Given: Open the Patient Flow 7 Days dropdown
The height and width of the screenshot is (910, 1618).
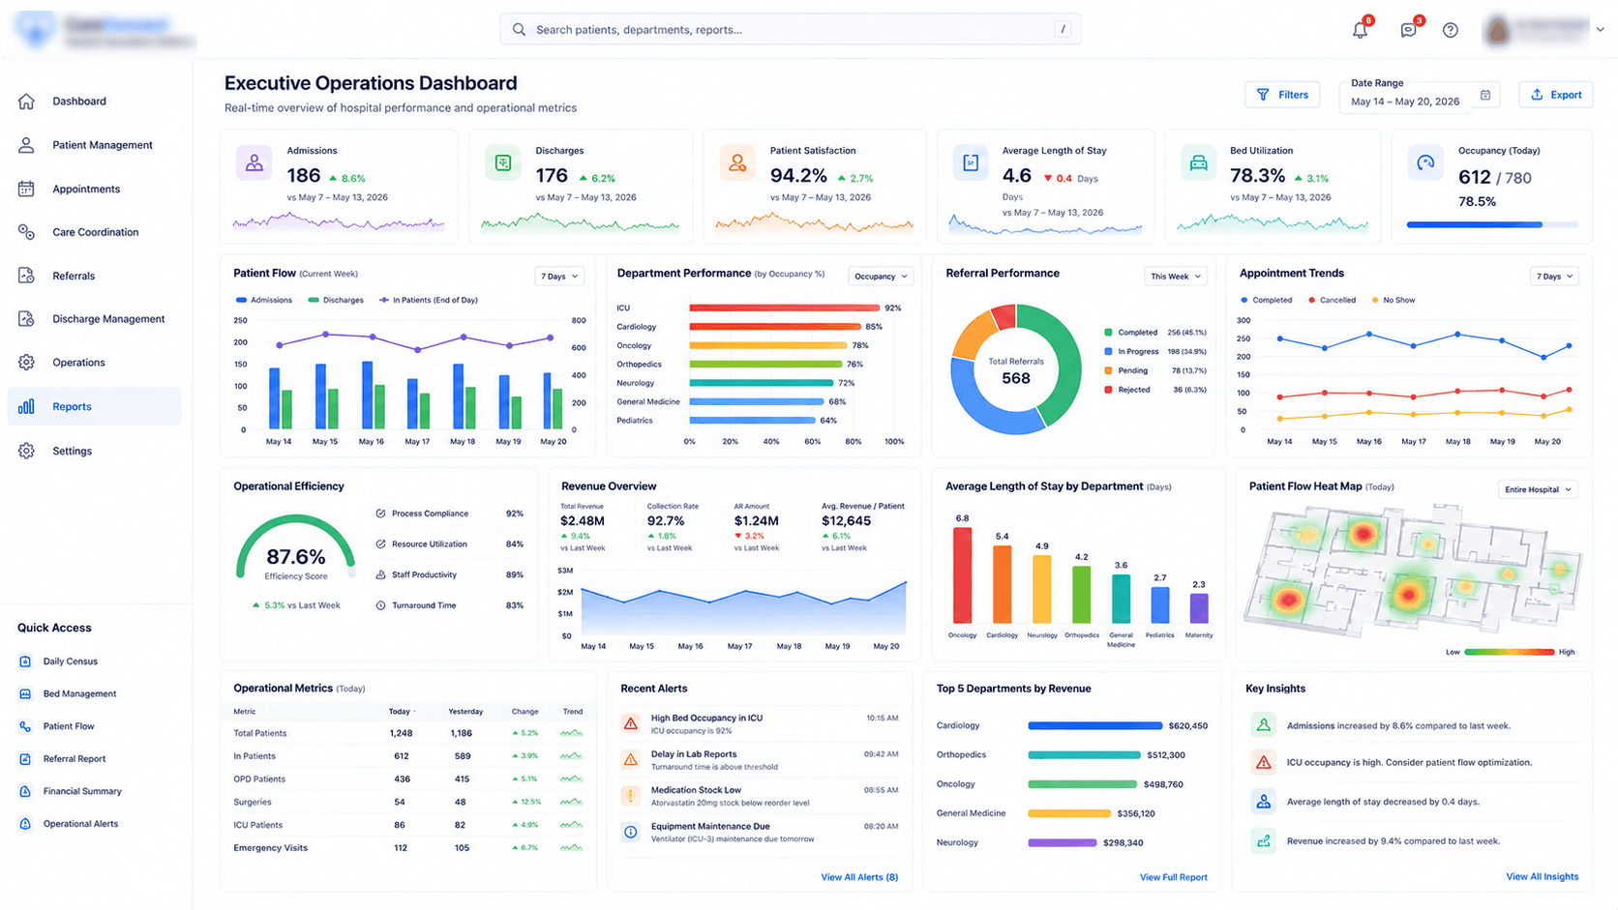Looking at the screenshot, I should point(559,277).
